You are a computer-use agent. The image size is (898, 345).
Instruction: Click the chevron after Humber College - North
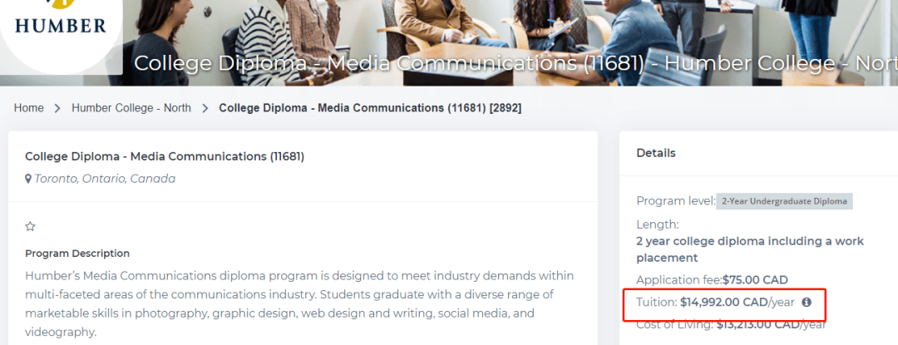205,108
